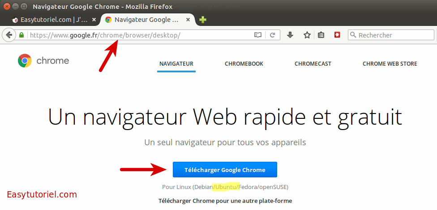437x210 pixels.
Task: Open the CHROMEBOOK menu item
Action: [244, 64]
